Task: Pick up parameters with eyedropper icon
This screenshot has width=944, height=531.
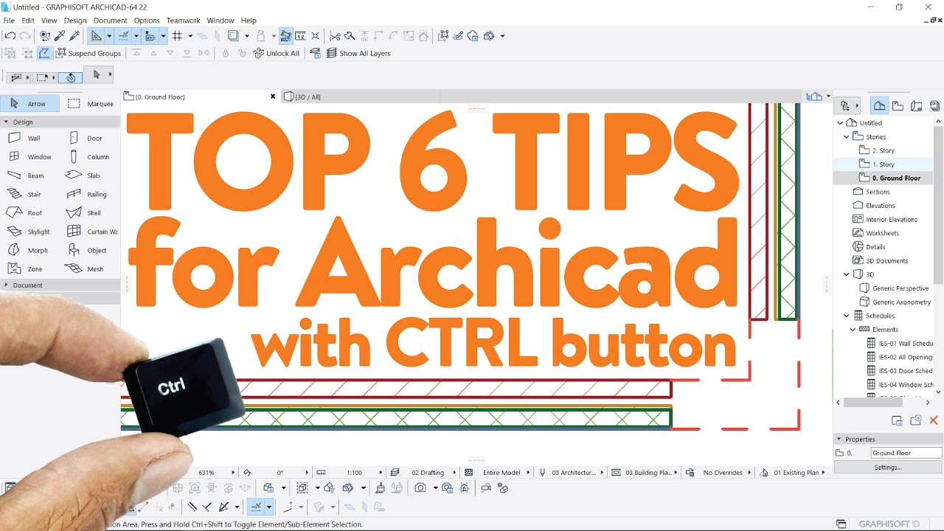Action: click(x=60, y=35)
